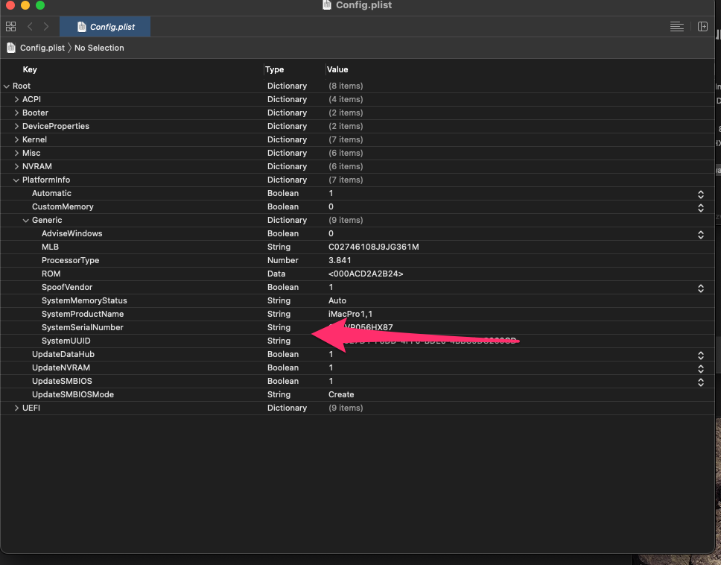This screenshot has height=565, width=721.
Task: Click the Type column header
Action: (275, 69)
